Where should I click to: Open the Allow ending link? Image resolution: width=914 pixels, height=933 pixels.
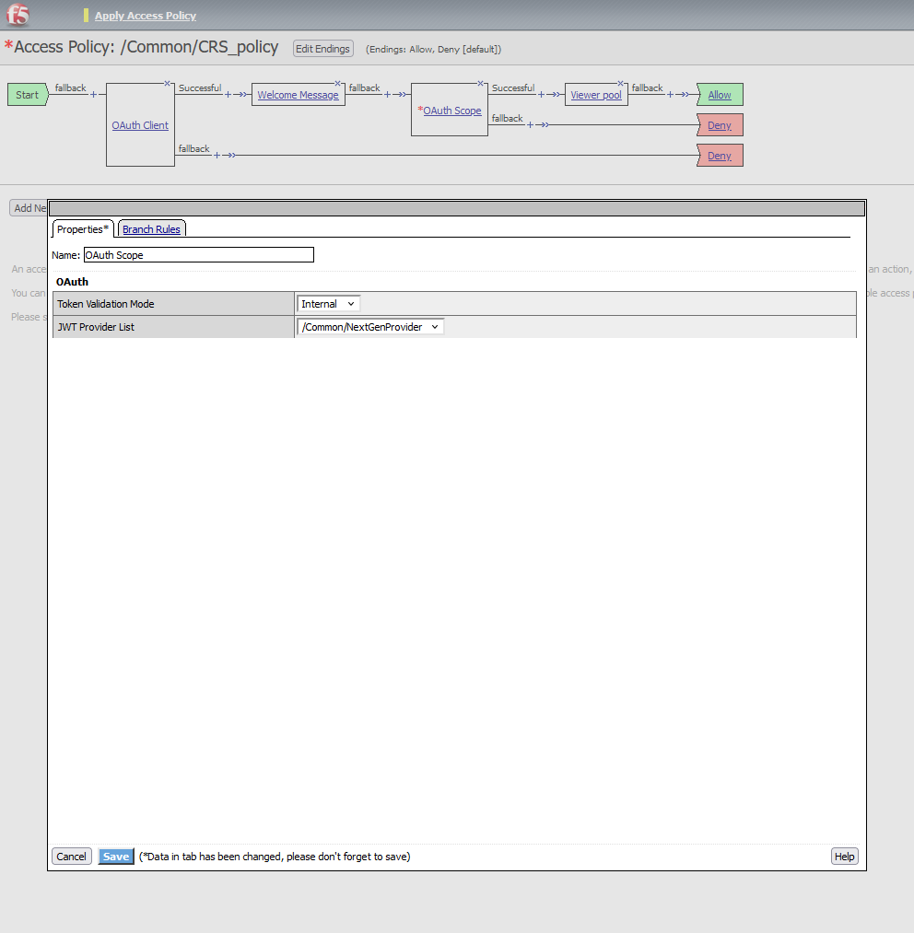(x=720, y=94)
